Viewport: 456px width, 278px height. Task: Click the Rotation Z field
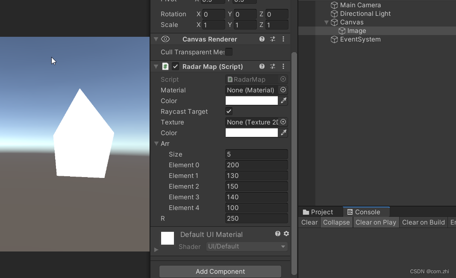[x=277, y=14]
